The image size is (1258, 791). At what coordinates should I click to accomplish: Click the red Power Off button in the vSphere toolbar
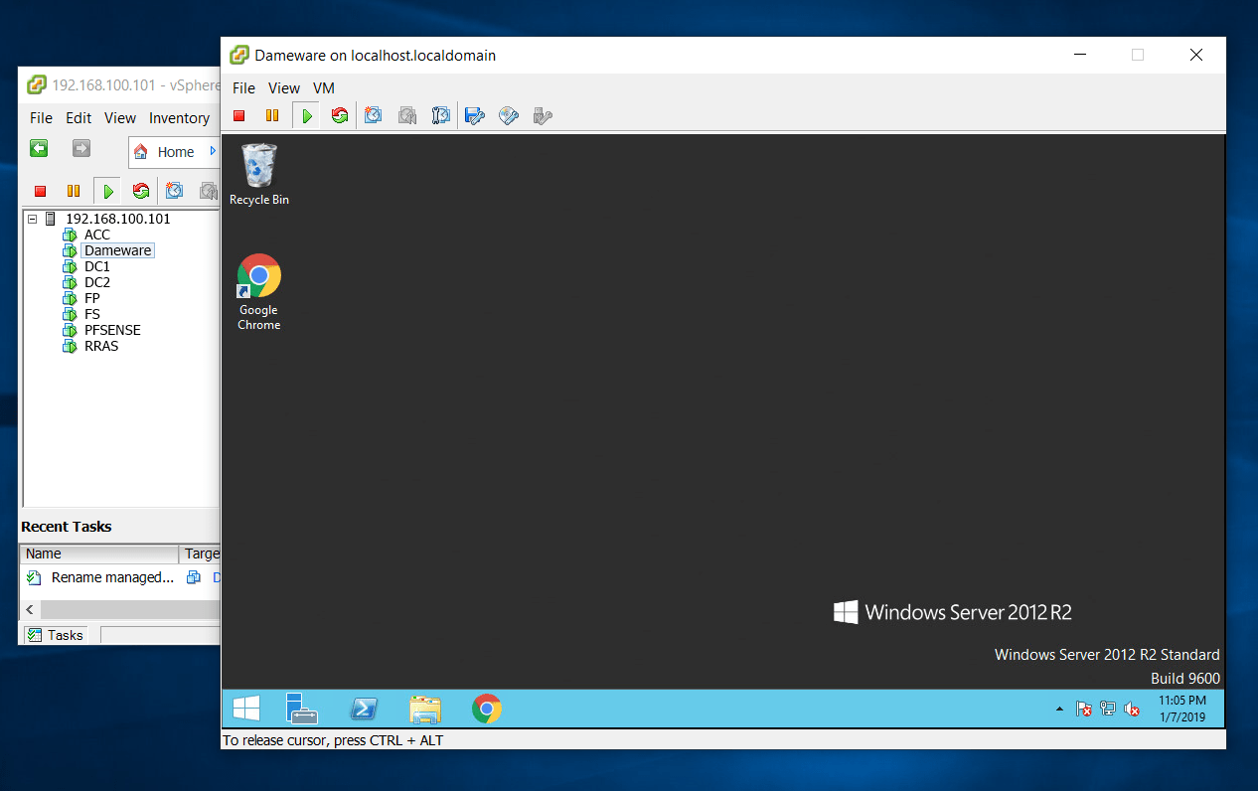pyautogui.click(x=41, y=191)
